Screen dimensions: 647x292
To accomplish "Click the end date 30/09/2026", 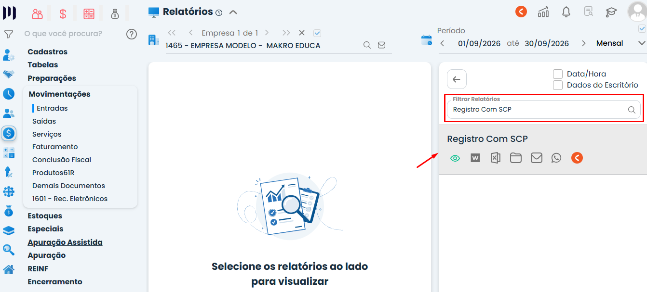I will click(547, 43).
